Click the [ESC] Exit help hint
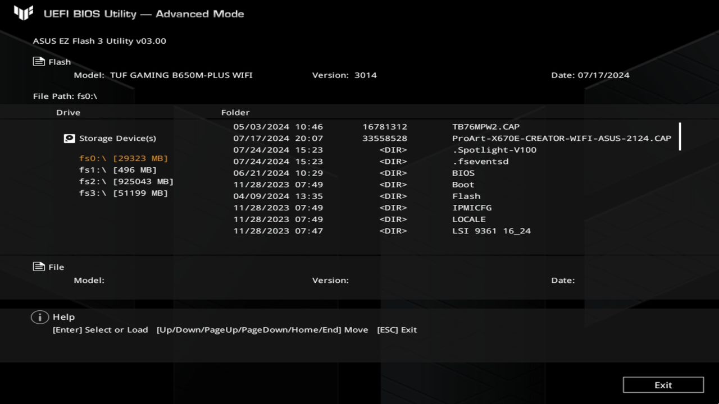 397,330
